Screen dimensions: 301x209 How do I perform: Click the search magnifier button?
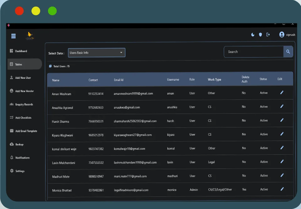(x=288, y=51)
